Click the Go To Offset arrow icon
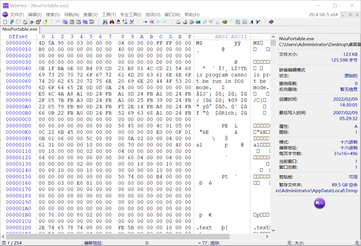 tap(145, 22)
